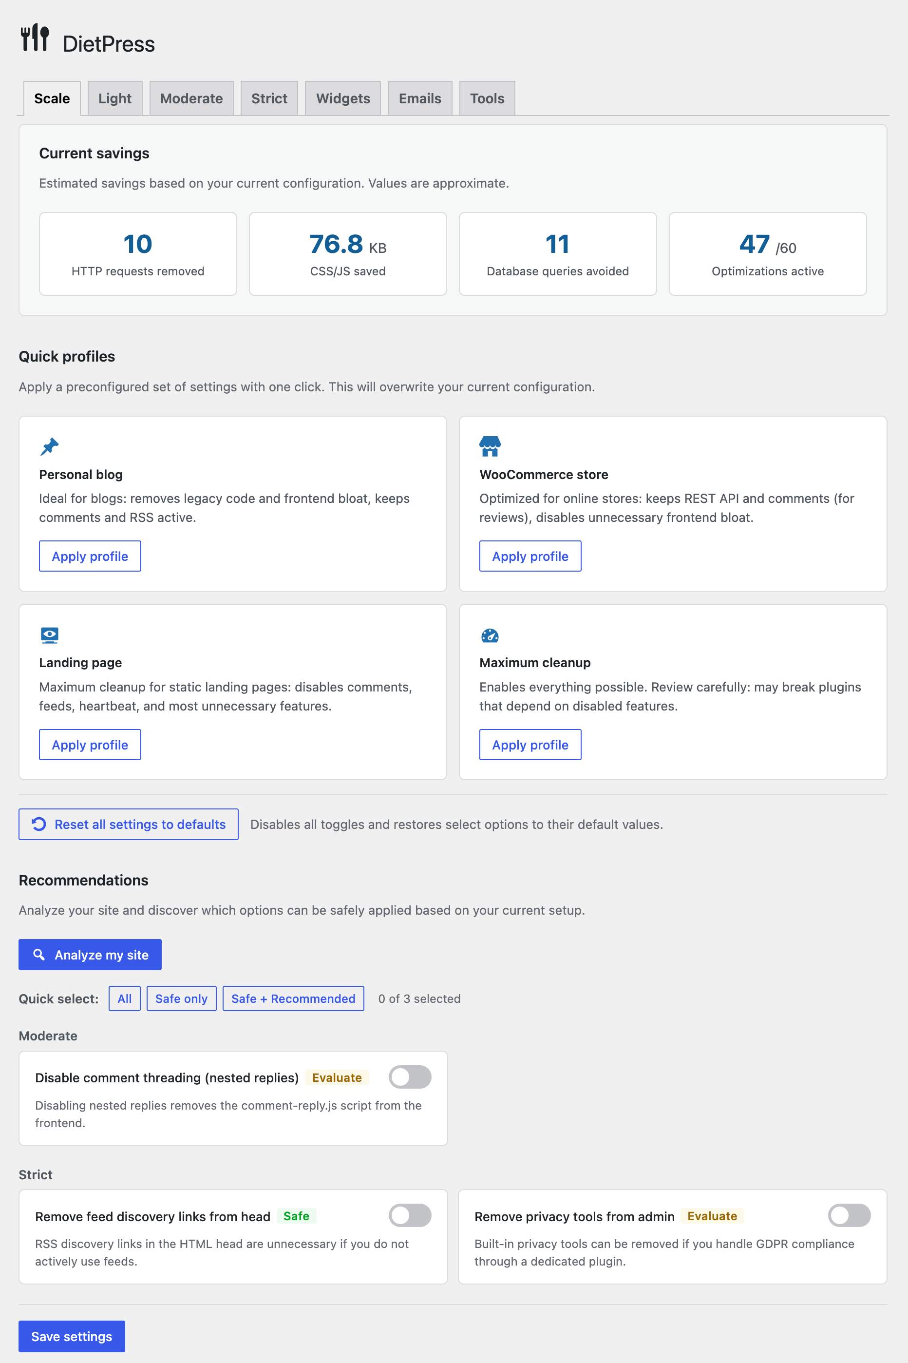
Task: Open the Moderate tab
Action: pyautogui.click(x=191, y=98)
